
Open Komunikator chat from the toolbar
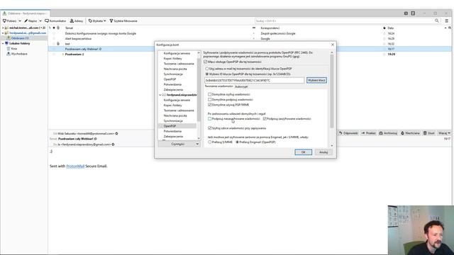[x=55, y=21]
